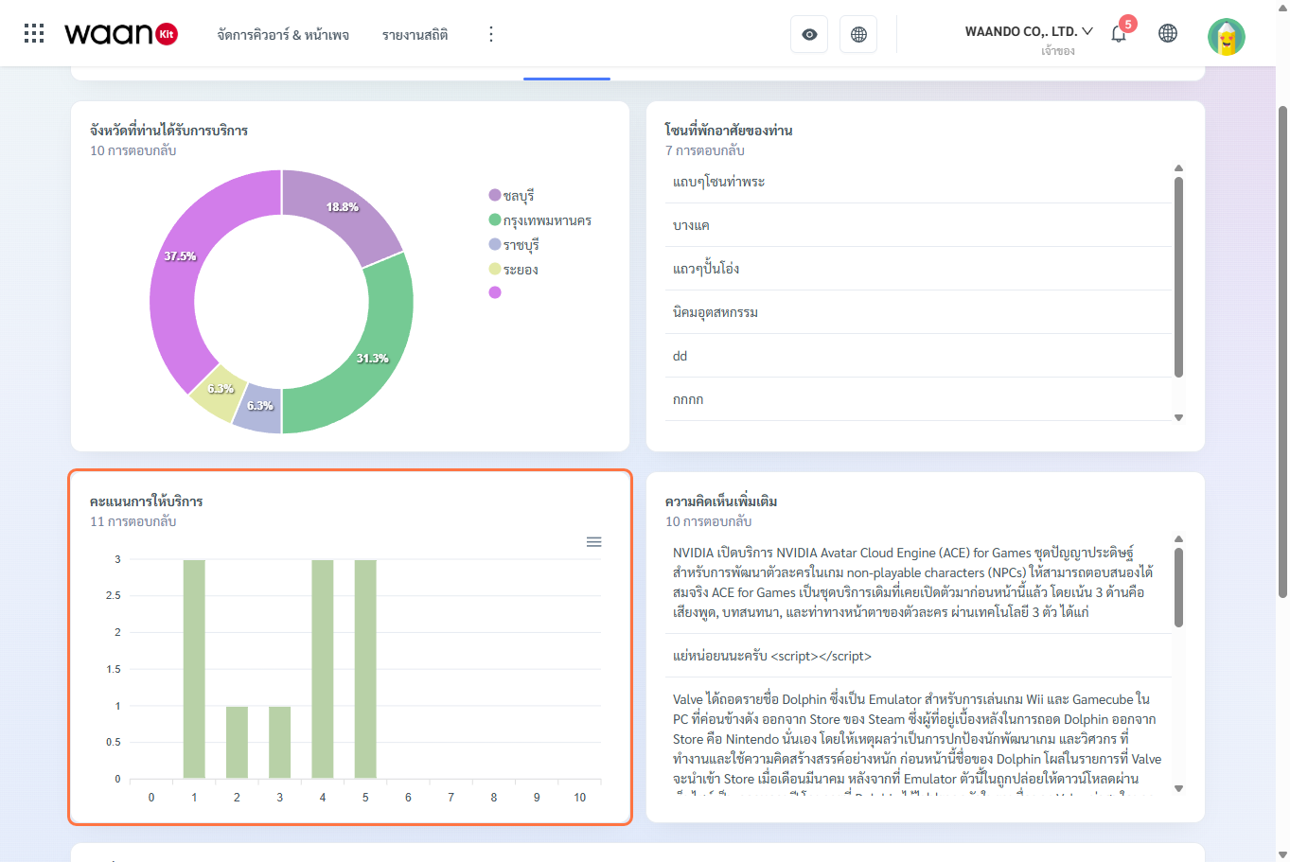Click the bar for score 5
1290x862 pixels.
click(x=365, y=669)
